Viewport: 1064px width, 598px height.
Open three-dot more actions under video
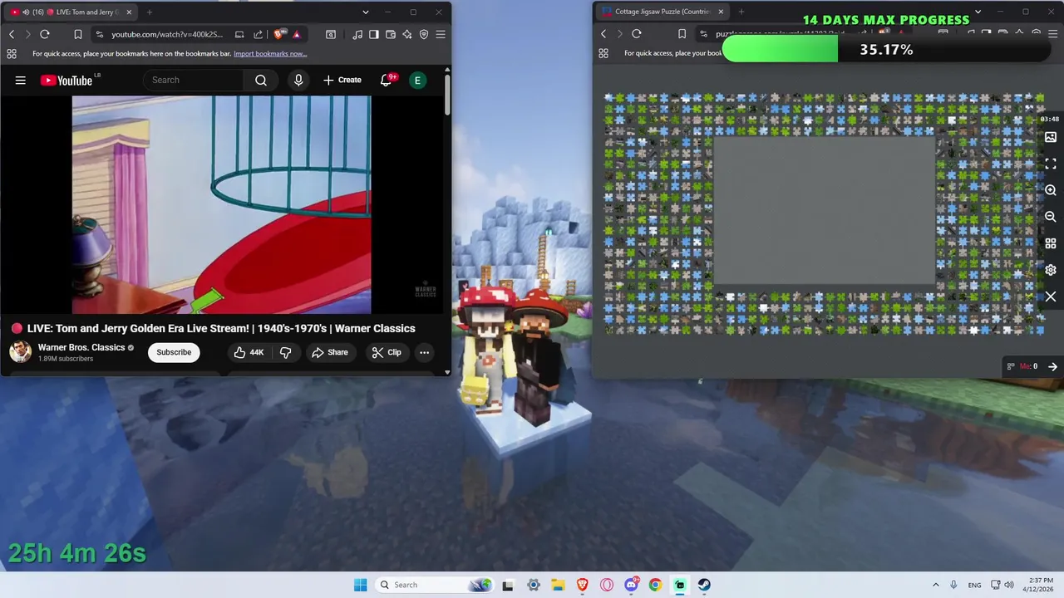point(424,352)
